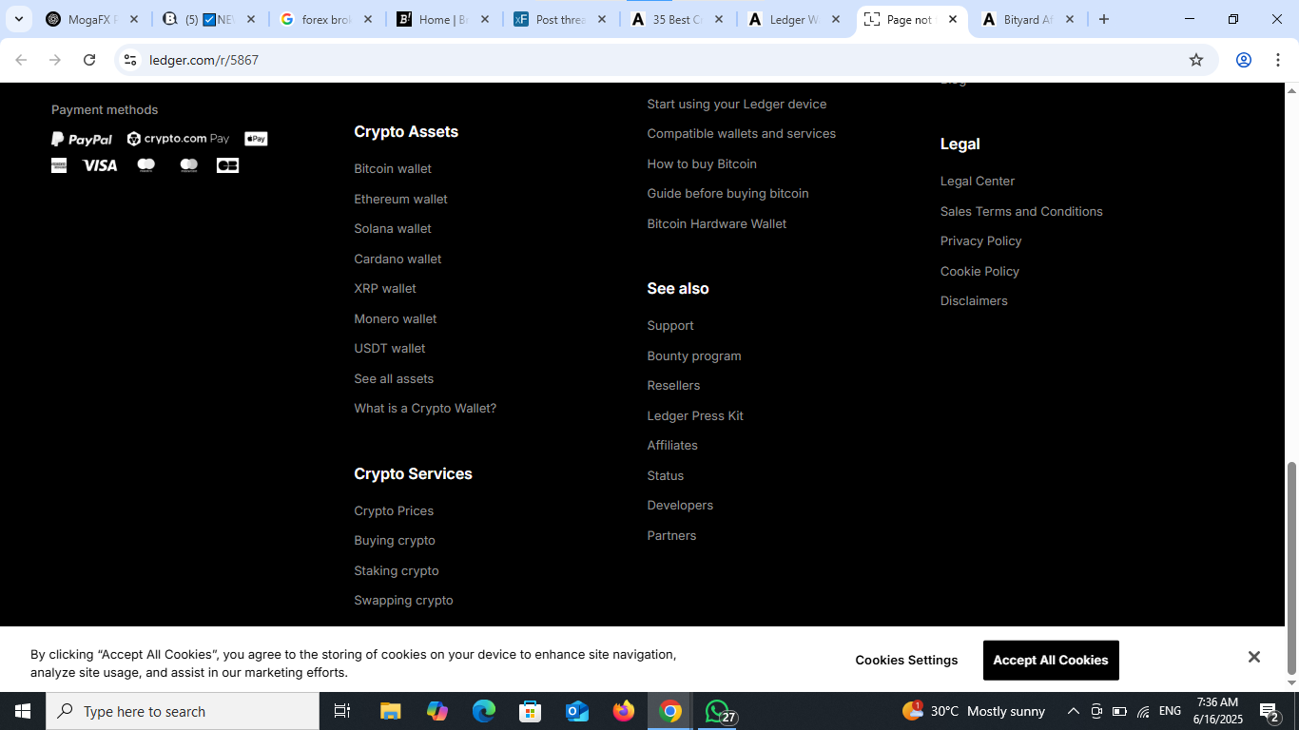1299x730 pixels.
Task: View site information icon in address bar
Action: 130,60
